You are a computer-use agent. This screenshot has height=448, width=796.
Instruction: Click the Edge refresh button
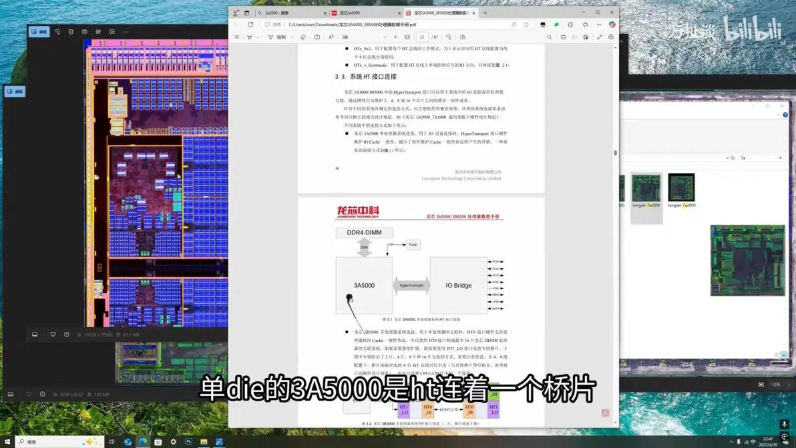tap(250, 24)
